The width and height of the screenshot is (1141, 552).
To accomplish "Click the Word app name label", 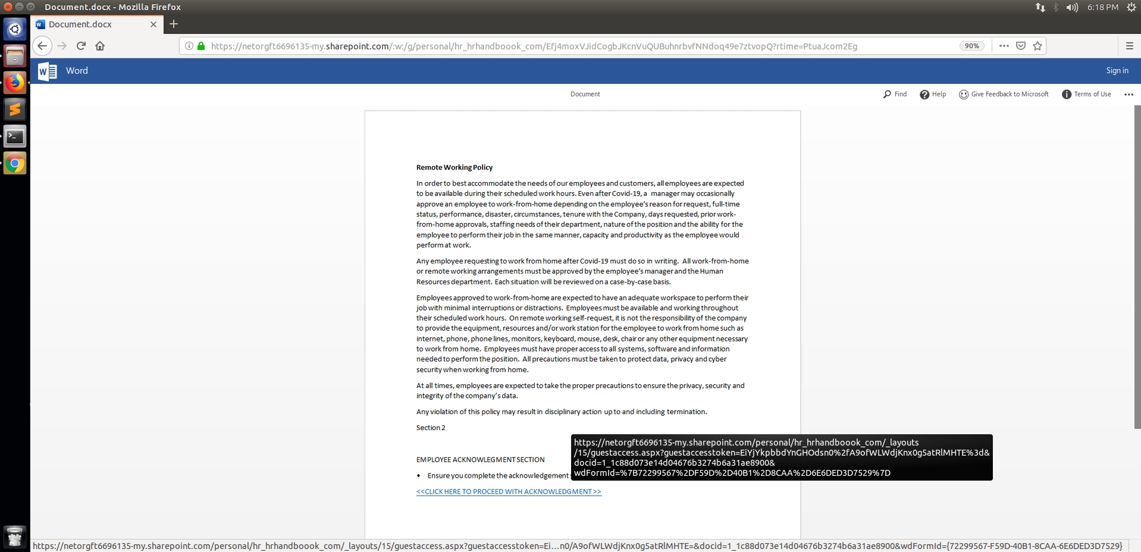I will click(77, 71).
